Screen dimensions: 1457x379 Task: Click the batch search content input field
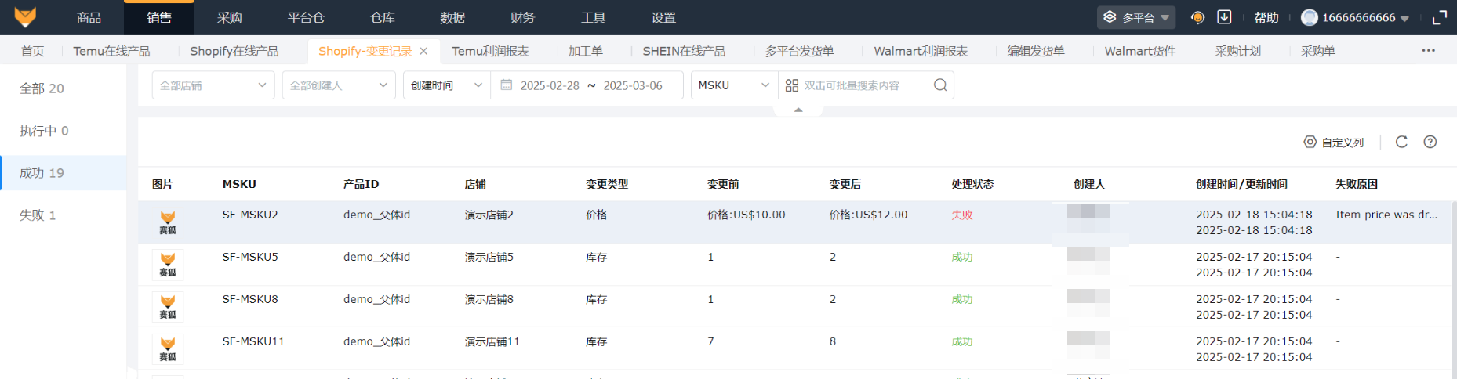point(863,85)
